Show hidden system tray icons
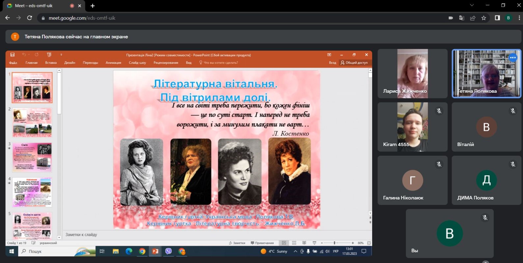The height and width of the screenshot is (263, 523). (x=295, y=251)
